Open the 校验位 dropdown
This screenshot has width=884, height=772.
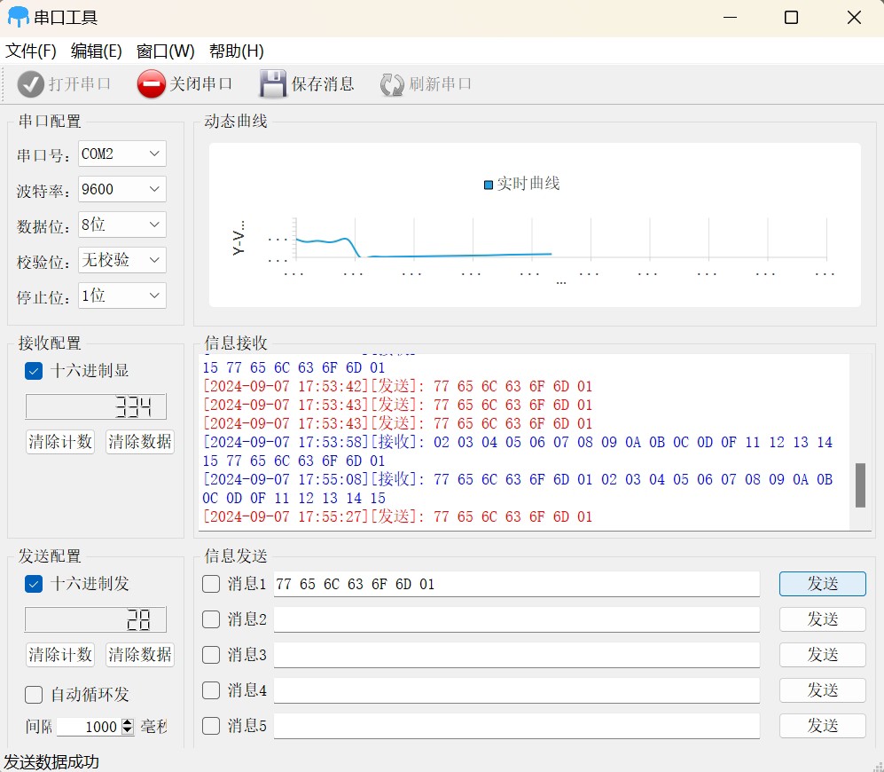tap(122, 260)
